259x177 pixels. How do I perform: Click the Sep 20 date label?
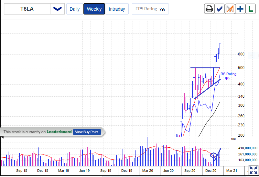pyautogui.click(x=190, y=171)
